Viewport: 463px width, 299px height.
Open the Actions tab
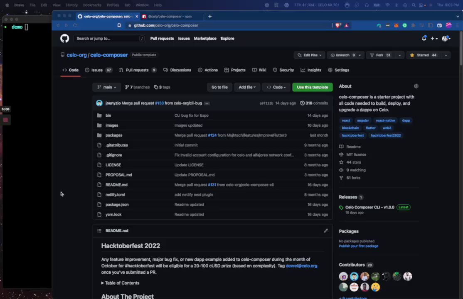click(x=208, y=70)
